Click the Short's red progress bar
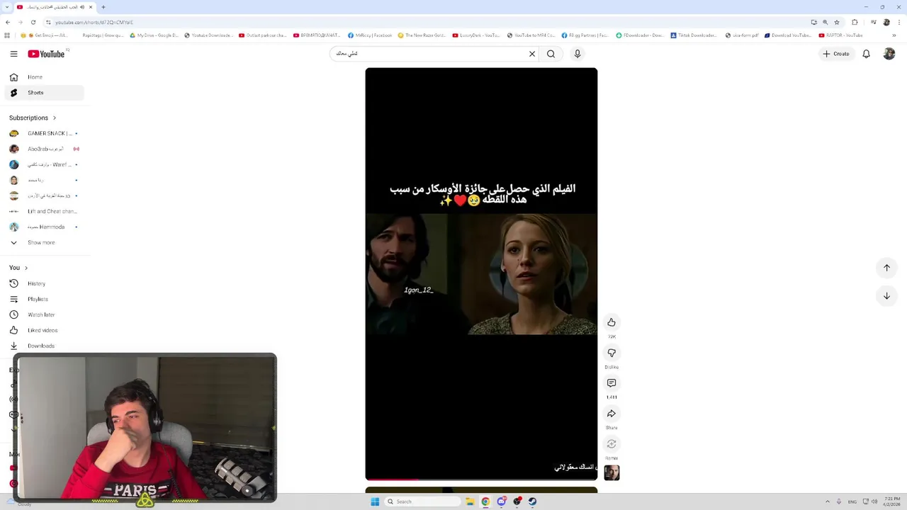907x510 pixels. [392, 480]
